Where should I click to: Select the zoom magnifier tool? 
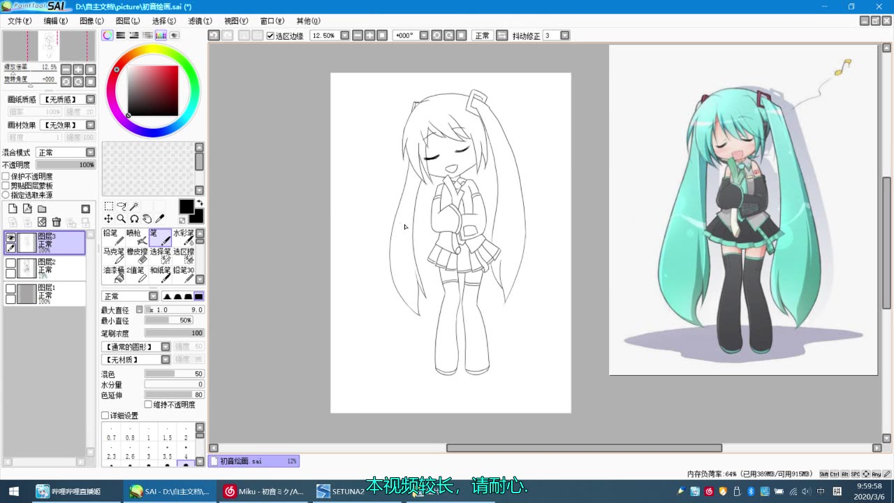[x=122, y=219]
